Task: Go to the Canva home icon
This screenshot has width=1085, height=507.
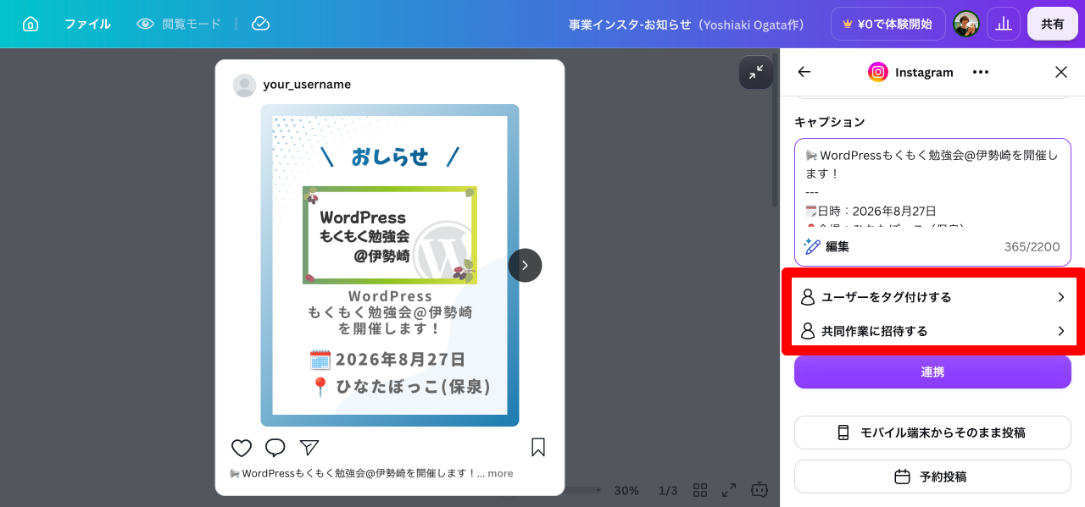Action: click(x=31, y=24)
